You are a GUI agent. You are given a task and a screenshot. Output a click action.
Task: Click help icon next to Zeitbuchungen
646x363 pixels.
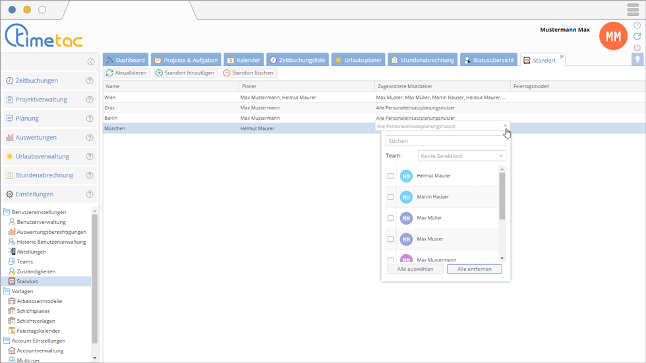(x=90, y=81)
